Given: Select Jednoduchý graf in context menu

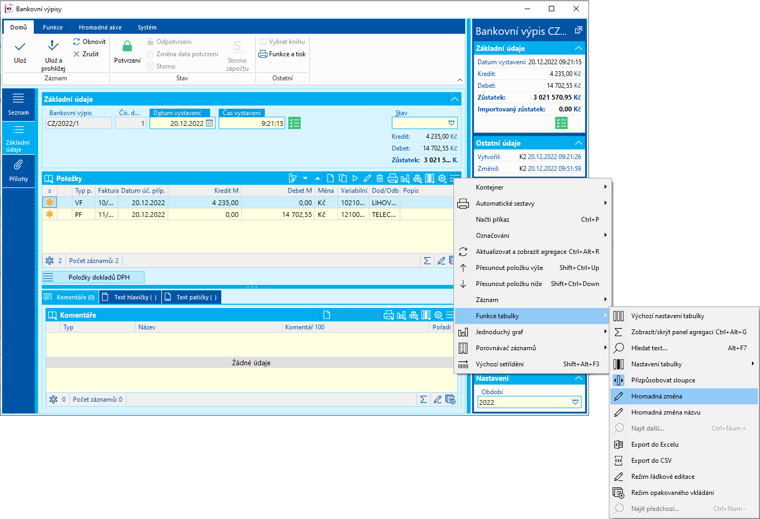Looking at the screenshot, I should (532, 332).
